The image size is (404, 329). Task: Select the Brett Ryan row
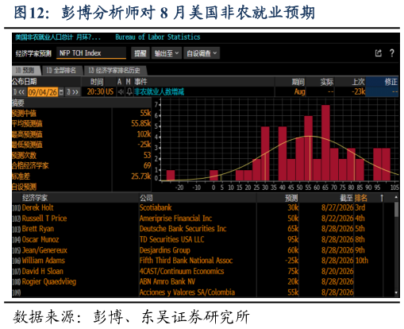(x=203, y=229)
